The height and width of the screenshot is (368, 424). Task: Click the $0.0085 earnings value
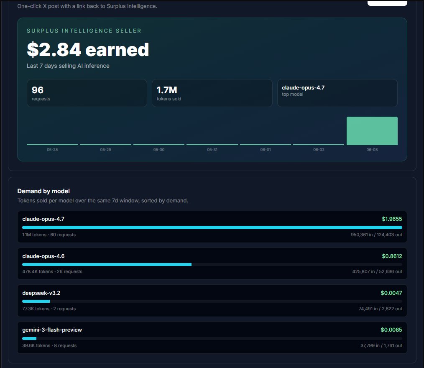click(x=391, y=330)
